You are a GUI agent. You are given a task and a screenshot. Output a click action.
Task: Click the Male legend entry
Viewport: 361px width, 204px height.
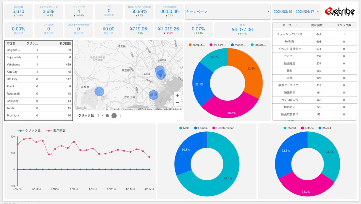[x=184, y=128]
